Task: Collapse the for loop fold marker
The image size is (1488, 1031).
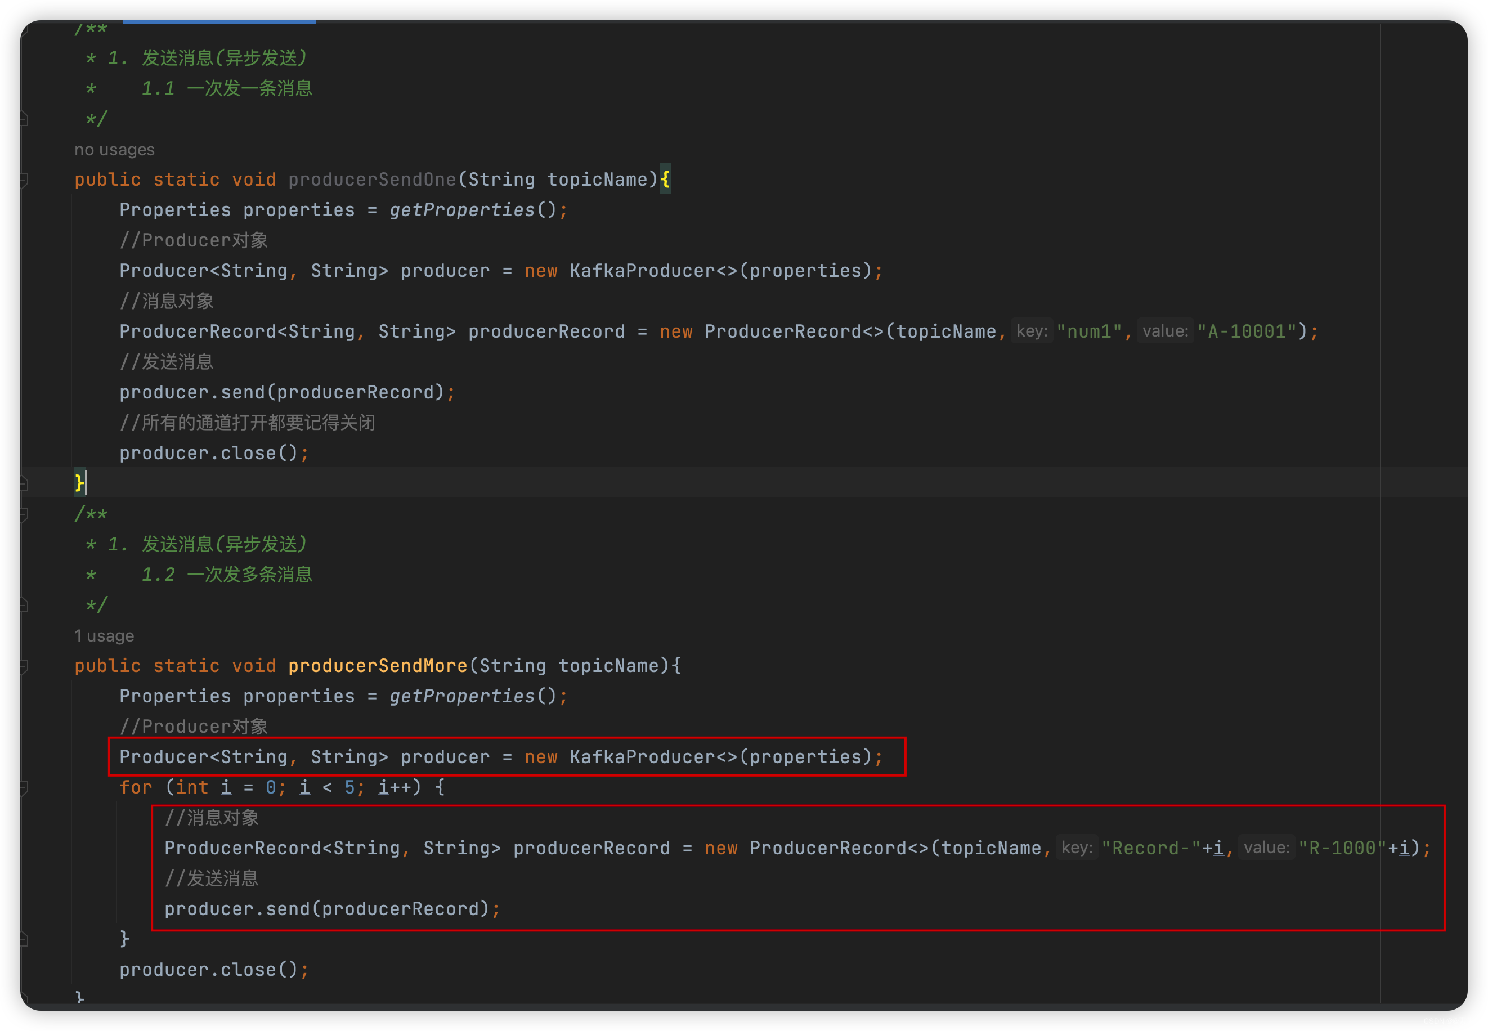Action: [24, 787]
